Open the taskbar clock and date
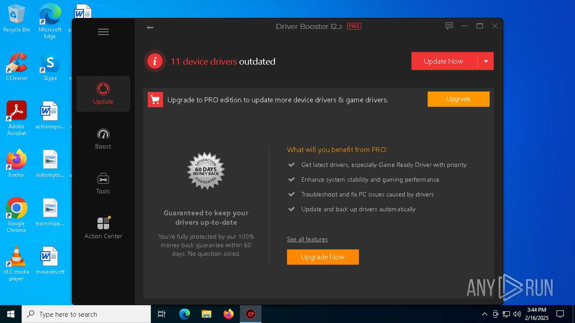Viewport: 575px width, 323px height. coord(537,314)
